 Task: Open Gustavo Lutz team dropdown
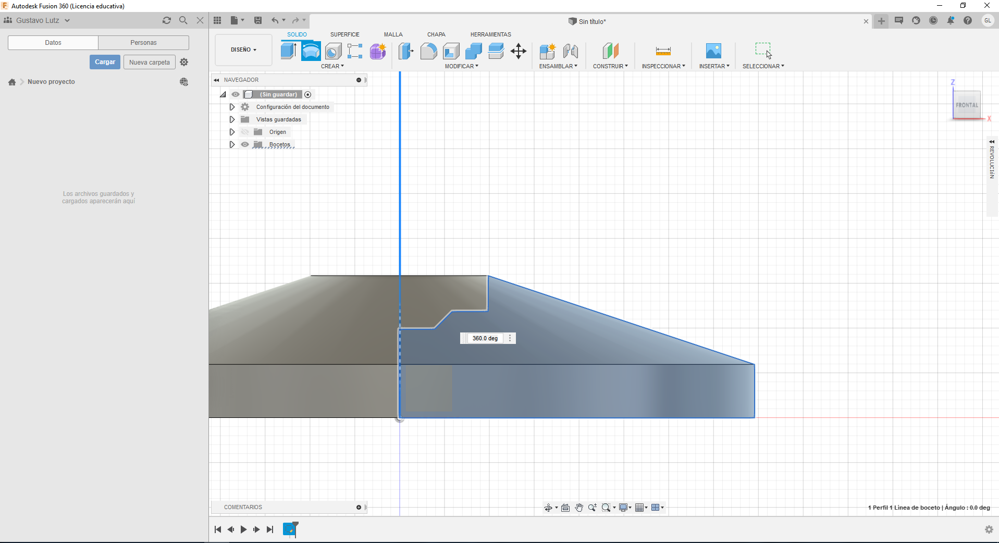37,20
